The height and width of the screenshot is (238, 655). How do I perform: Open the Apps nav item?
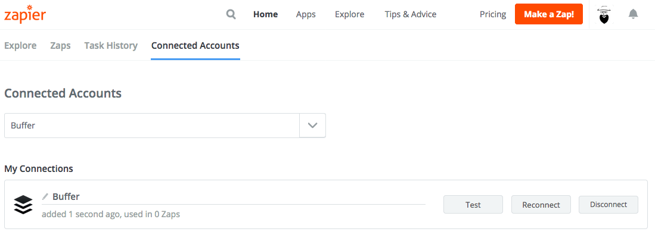[306, 14]
